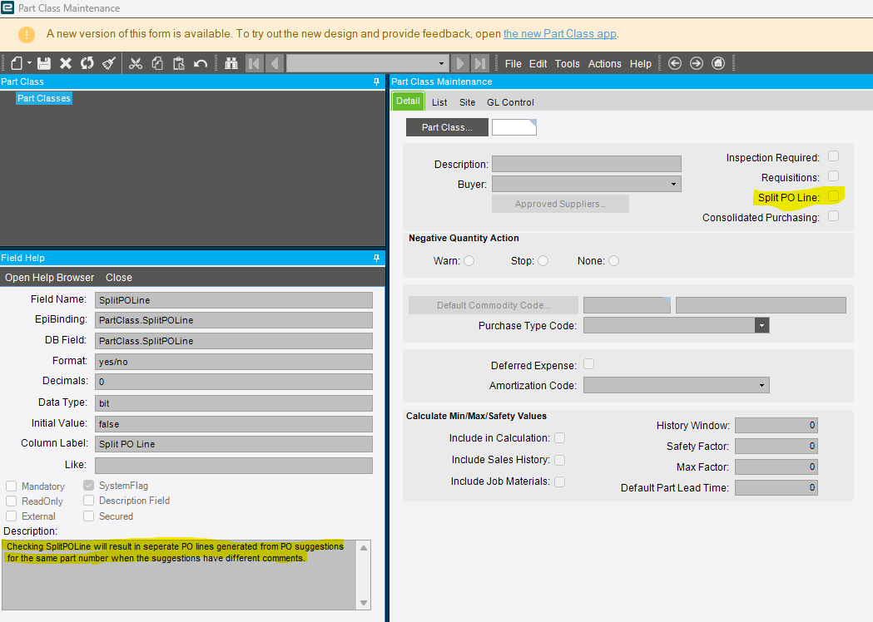Pin the Field Help panel
Image resolution: width=873 pixels, height=622 pixels.
click(376, 258)
